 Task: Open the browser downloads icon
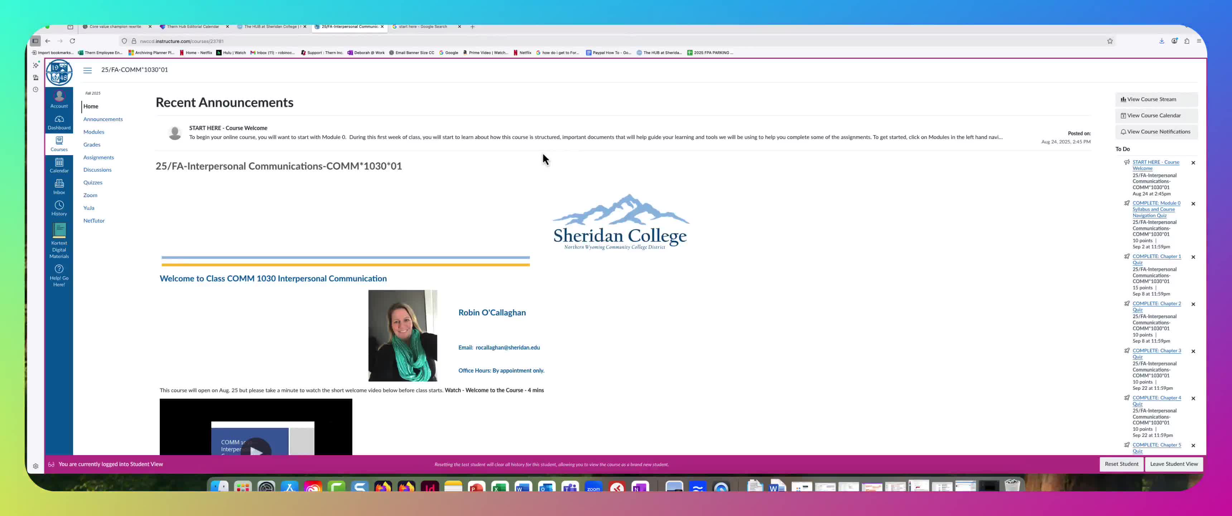click(x=1161, y=41)
